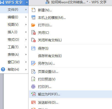The width and height of the screenshot is (112, 109).
Task: Click the document icon in title tab
Action: coord(47,2)
